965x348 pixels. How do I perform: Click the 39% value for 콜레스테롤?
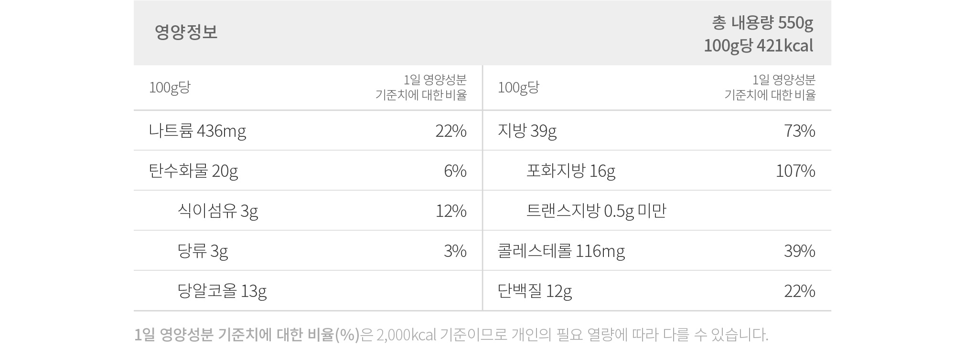pos(799,251)
